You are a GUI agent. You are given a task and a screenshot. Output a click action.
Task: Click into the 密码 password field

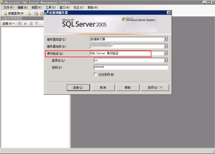point(131,67)
